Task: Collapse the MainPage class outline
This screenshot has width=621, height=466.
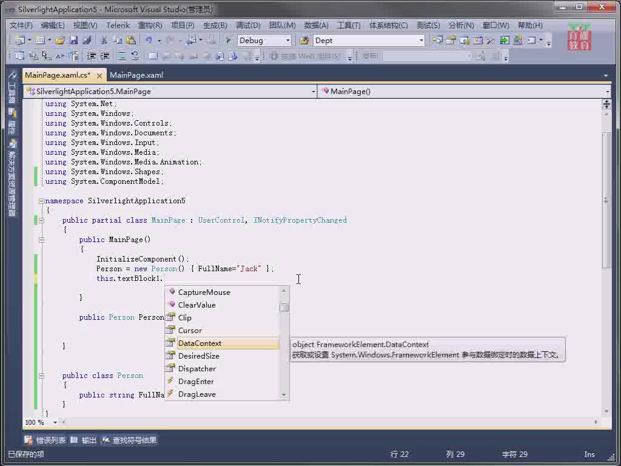Action: point(41,220)
